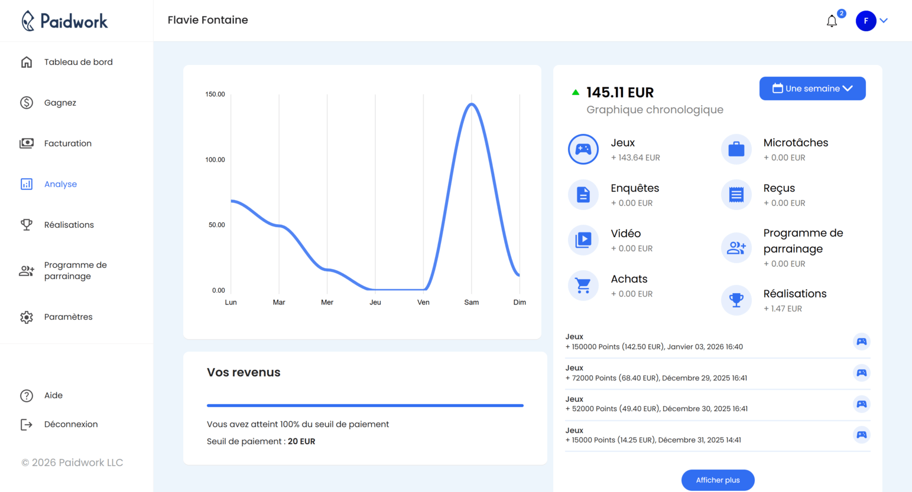
Task: Click the Vos revenus progress bar
Action: pos(365,405)
